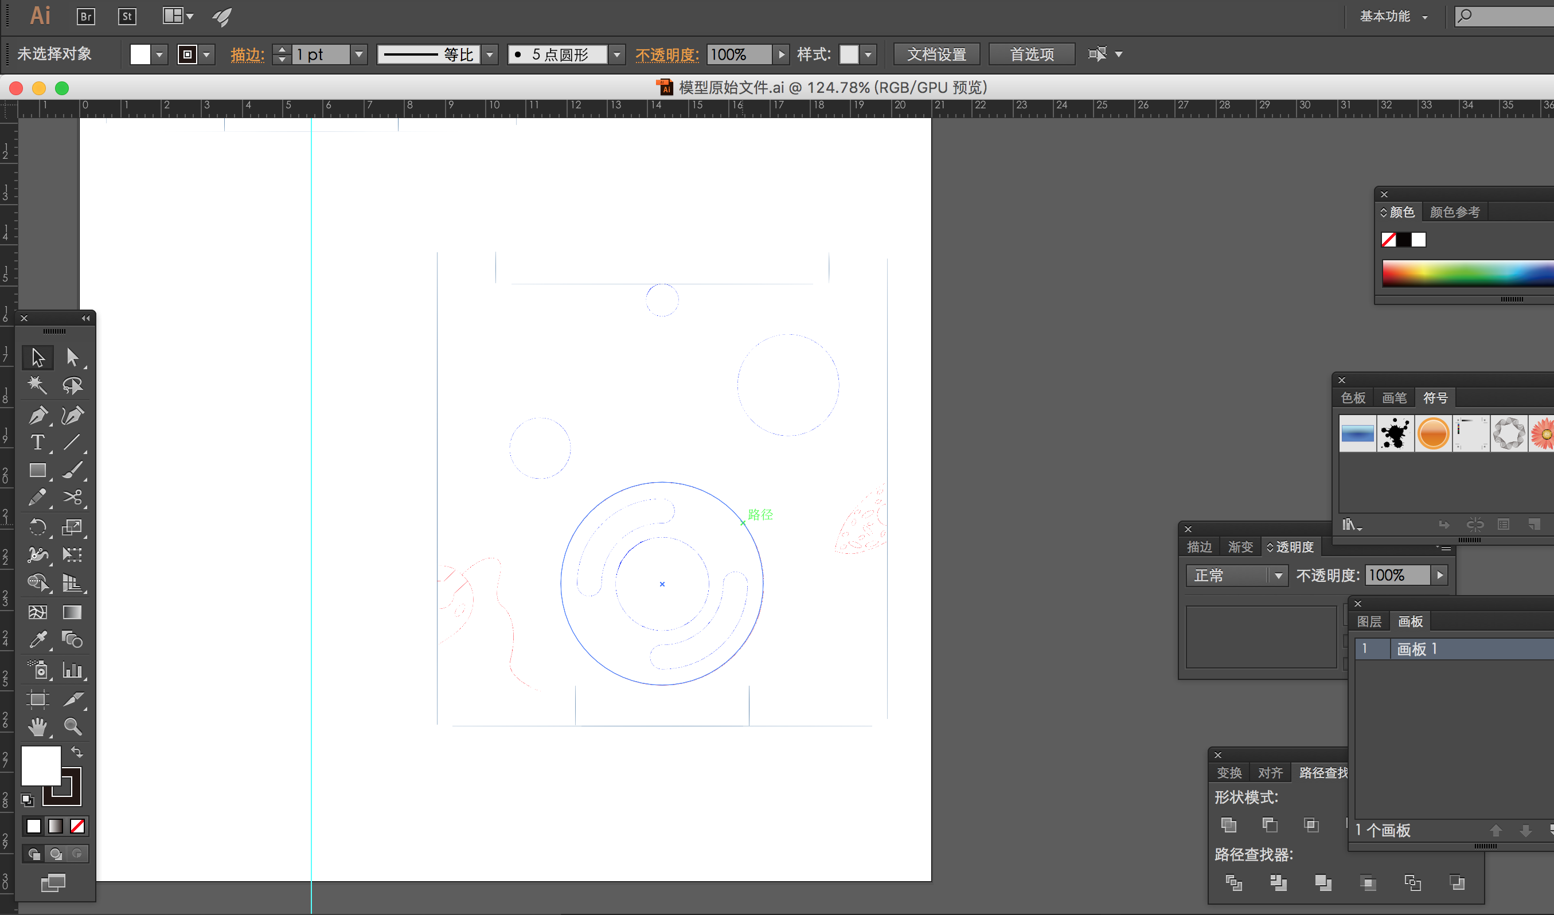Select the Symbol Sprayer tool
Screen dimensions: 1554x915
click(x=38, y=670)
